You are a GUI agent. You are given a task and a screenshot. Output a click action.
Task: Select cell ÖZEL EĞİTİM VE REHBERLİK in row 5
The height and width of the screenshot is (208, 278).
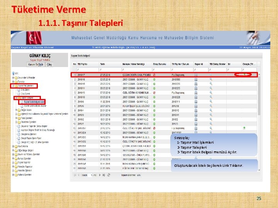137,93
